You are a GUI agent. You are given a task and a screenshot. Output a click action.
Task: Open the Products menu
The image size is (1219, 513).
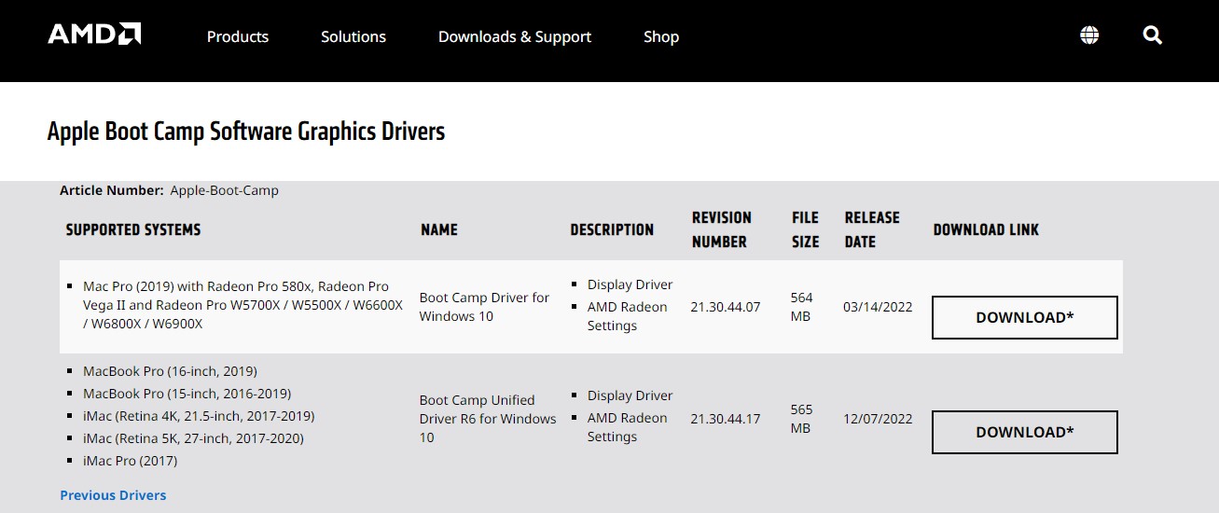coord(238,36)
